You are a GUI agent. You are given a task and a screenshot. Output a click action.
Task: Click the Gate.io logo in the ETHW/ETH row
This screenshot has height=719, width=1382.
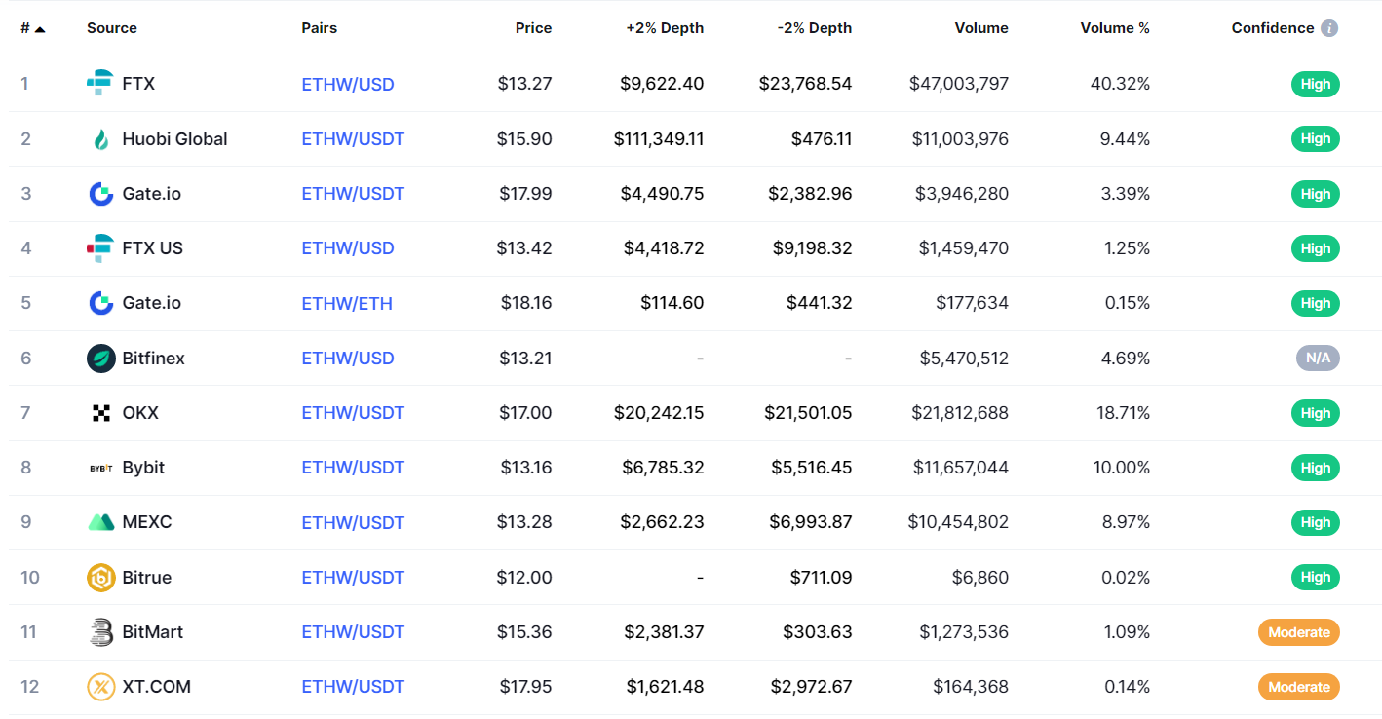point(100,303)
